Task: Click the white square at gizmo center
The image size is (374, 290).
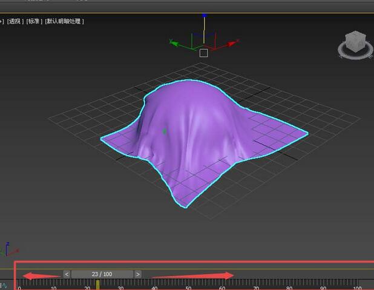Action: 204,53
